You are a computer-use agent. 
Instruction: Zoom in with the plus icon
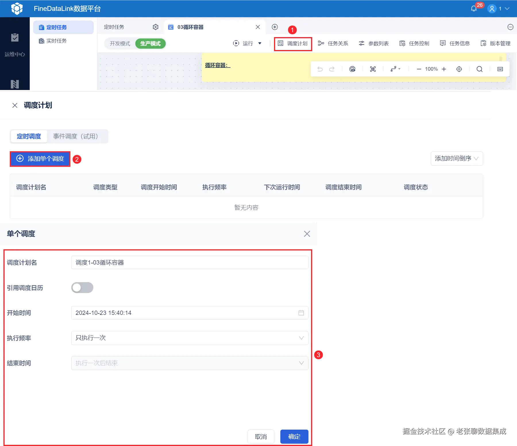click(444, 69)
